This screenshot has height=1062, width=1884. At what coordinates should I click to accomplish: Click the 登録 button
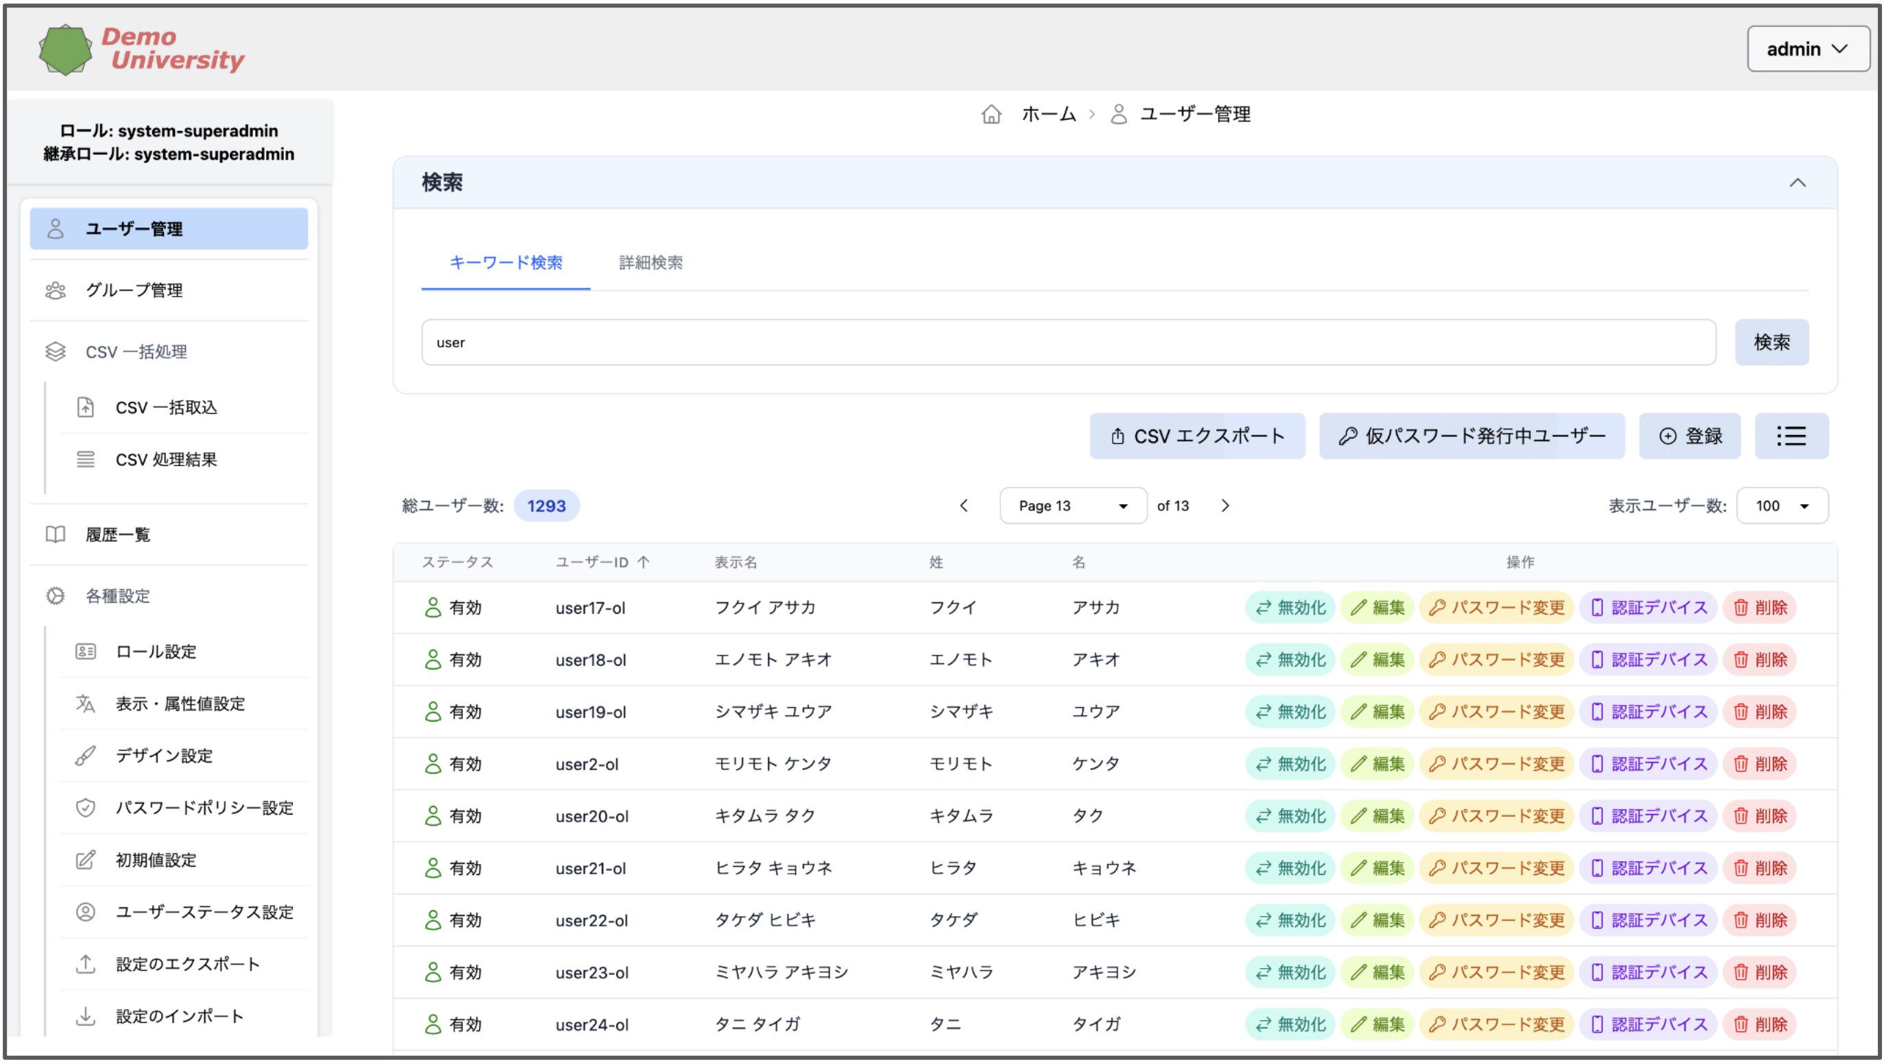tap(1689, 436)
